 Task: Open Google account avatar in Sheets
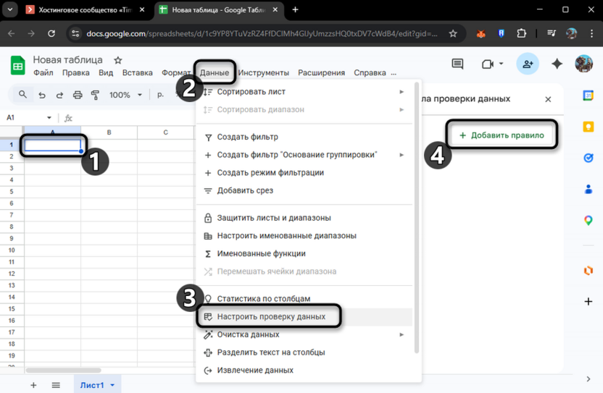tap(583, 64)
